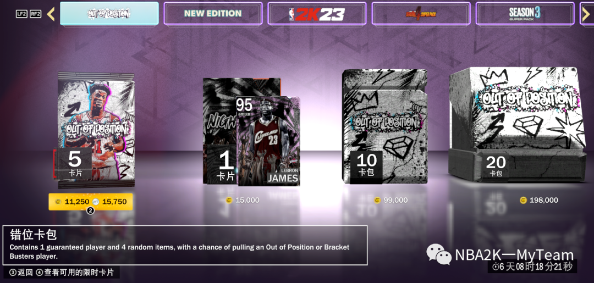Click the coin icon next to 198,000
The height and width of the screenshot is (283, 594).
tap(523, 200)
